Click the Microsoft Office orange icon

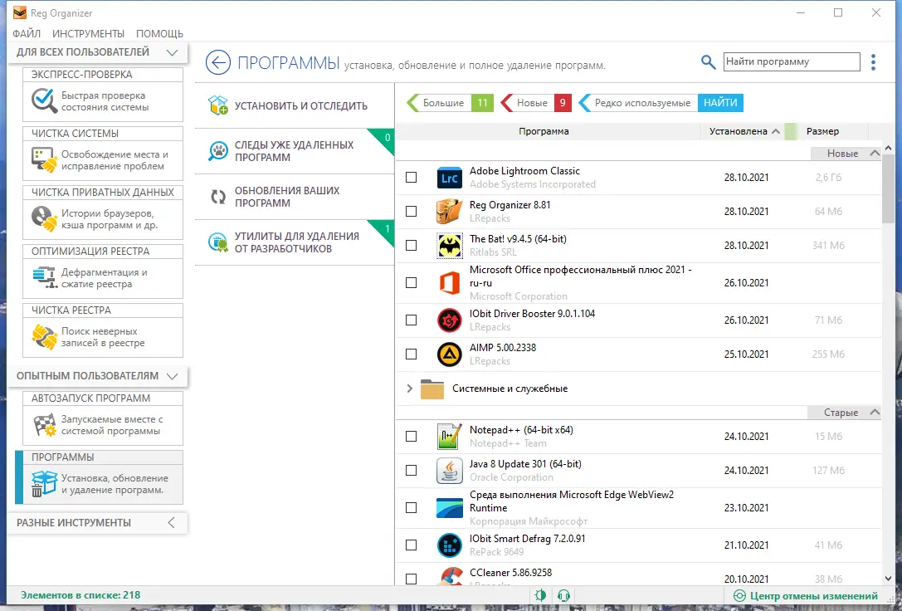pos(449,283)
